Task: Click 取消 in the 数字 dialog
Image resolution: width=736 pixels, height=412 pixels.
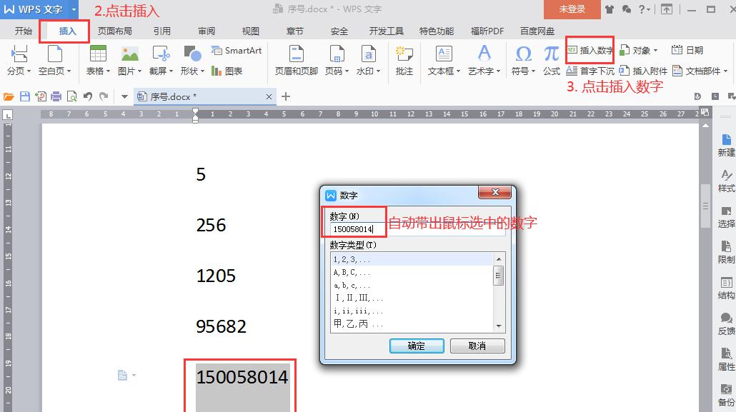Action: pyautogui.click(x=477, y=346)
